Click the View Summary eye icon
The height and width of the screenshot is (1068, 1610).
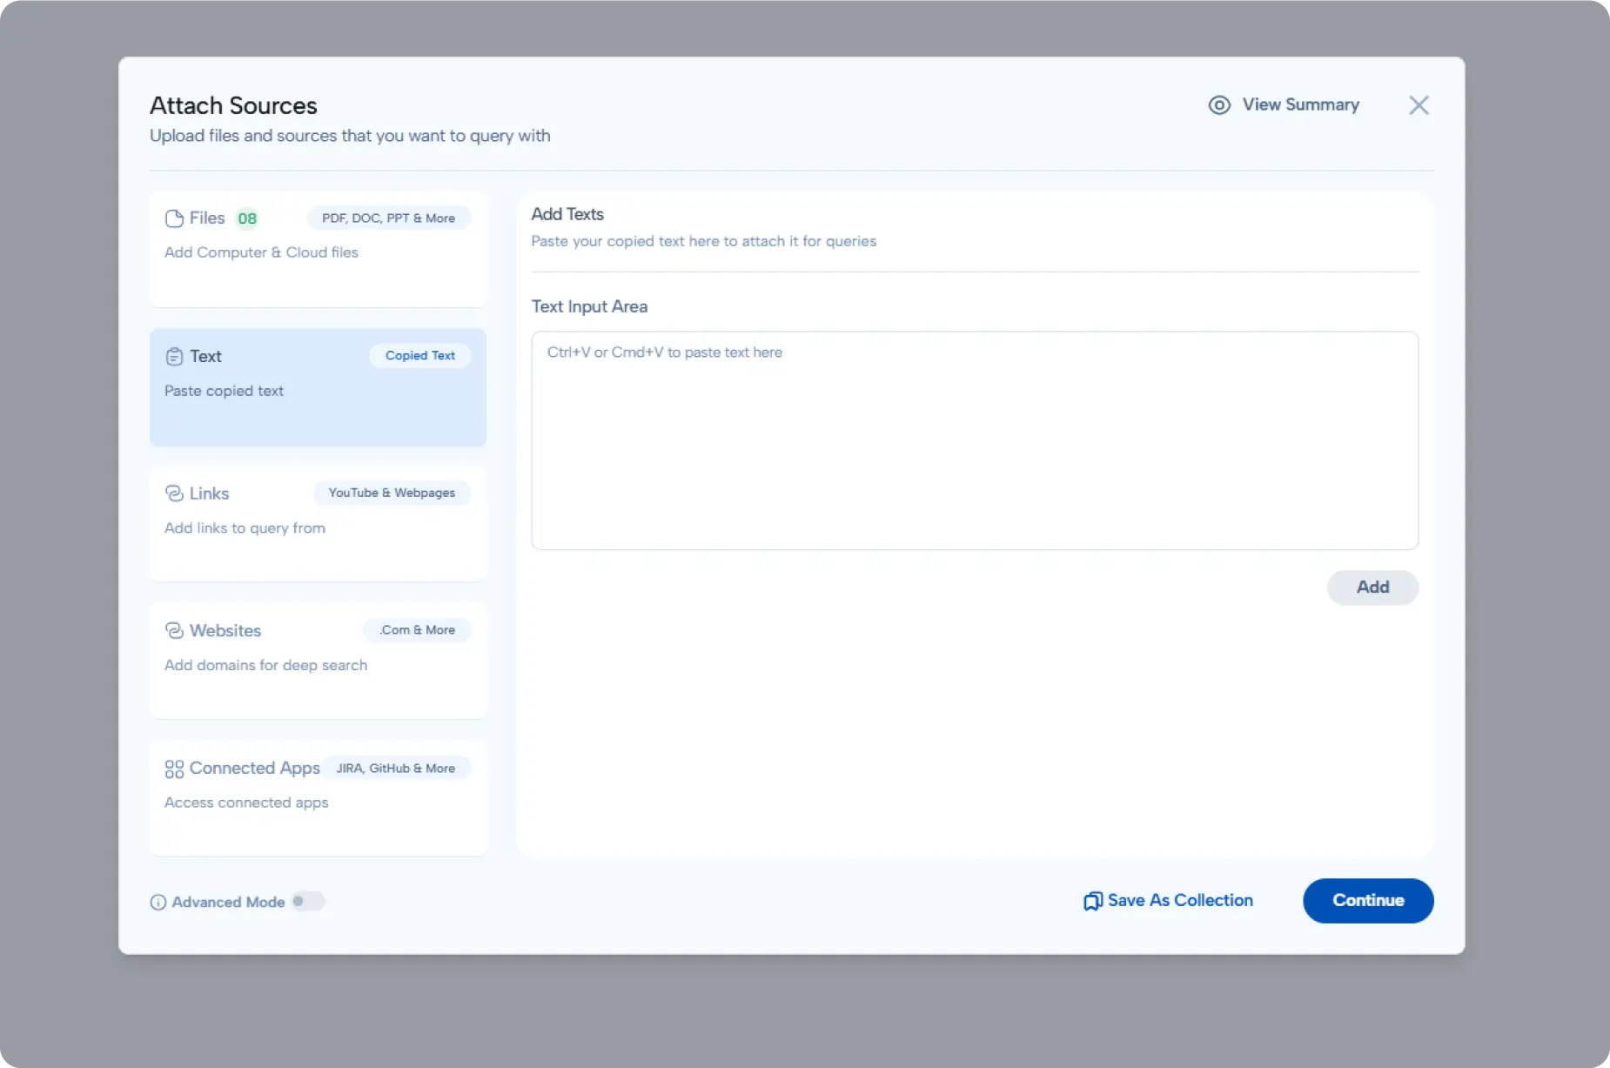[x=1218, y=104]
